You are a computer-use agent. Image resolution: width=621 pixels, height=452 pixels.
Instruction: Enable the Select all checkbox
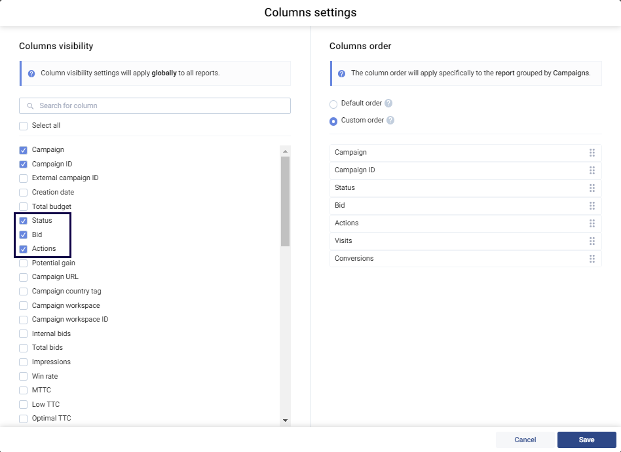(24, 126)
